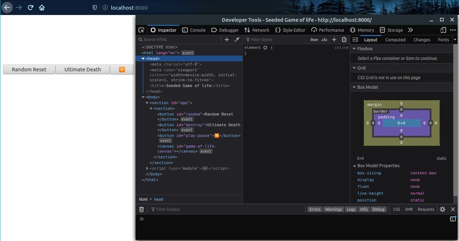The width and height of the screenshot is (459, 241).
Task: Reload the page in browser toolbar
Action: (29, 8)
